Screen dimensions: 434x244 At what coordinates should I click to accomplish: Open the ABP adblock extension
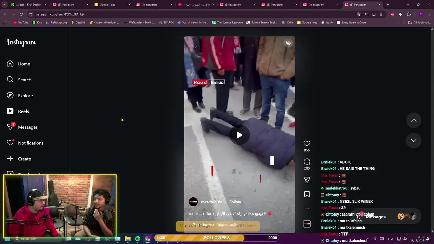pyautogui.click(x=392, y=14)
